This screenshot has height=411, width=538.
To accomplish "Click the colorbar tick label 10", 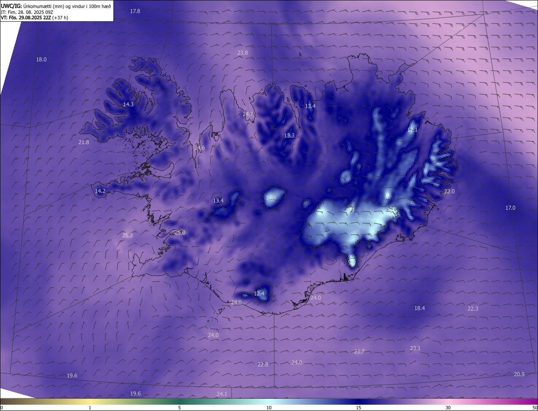I will [x=269, y=408].
